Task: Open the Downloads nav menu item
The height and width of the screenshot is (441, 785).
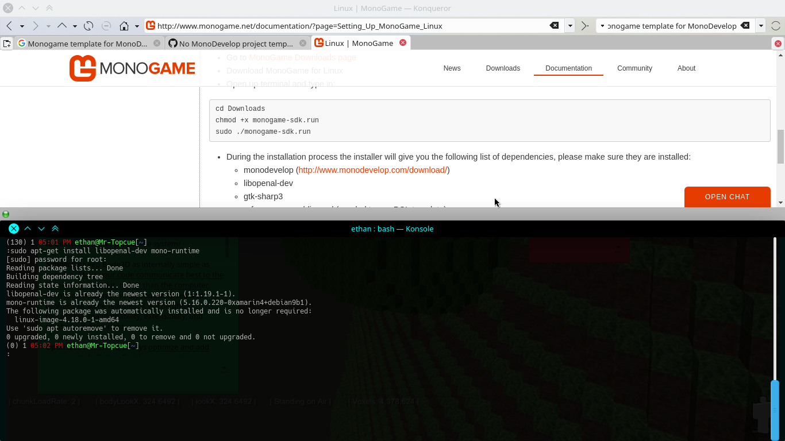Action: (503, 68)
